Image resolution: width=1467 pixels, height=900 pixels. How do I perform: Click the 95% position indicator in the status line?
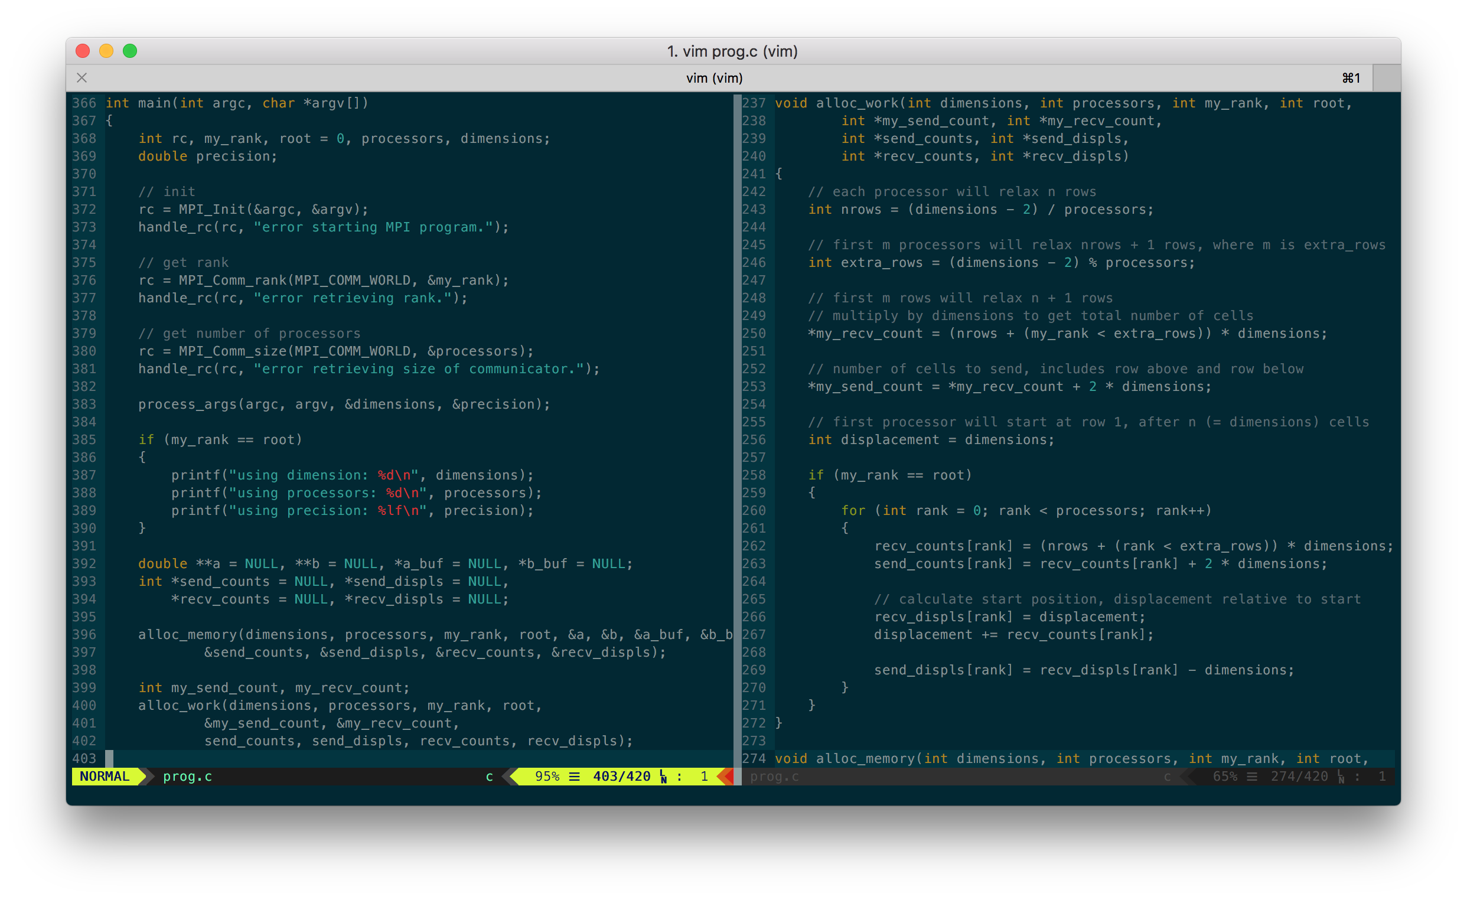pyautogui.click(x=546, y=776)
